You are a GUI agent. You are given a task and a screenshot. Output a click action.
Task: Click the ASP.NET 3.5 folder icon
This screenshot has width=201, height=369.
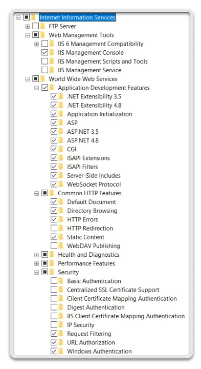coord(61,131)
